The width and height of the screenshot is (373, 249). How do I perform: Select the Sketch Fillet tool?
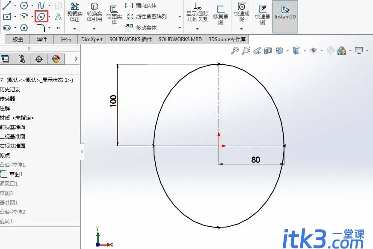coord(41,27)
